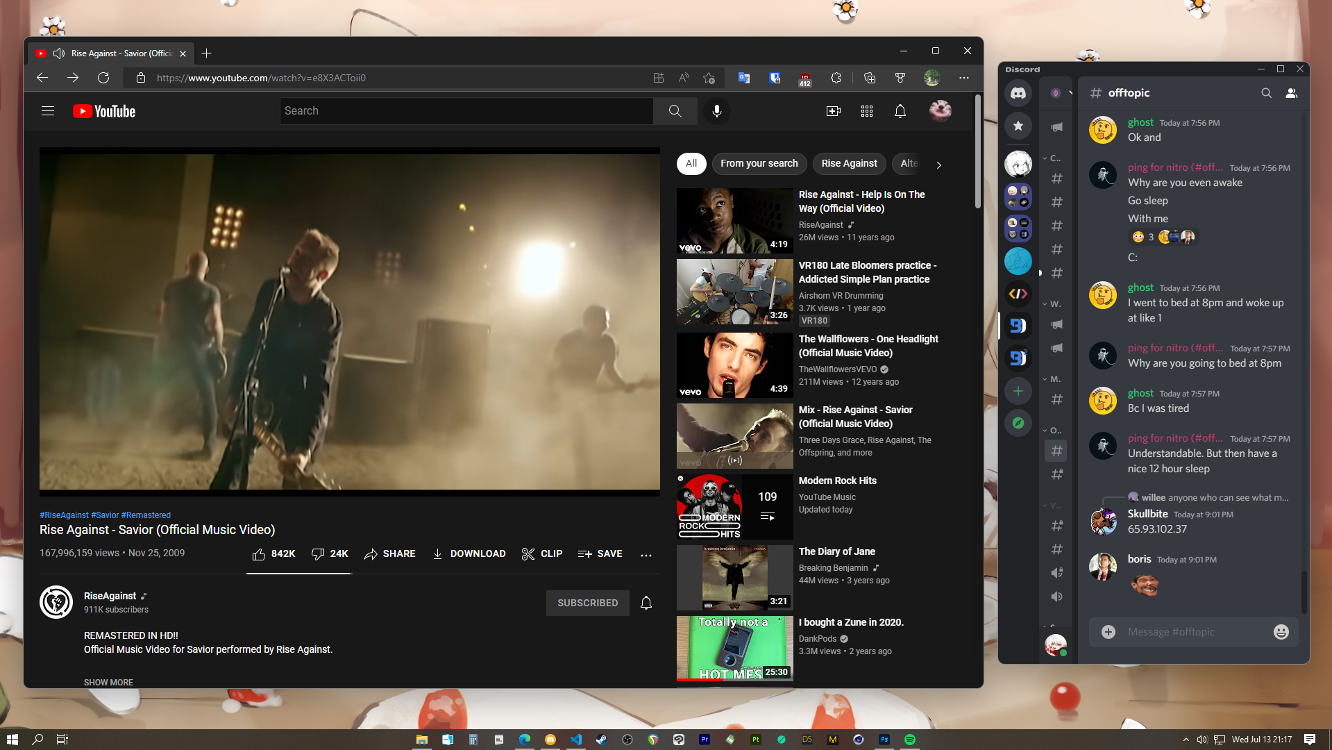Toggle the SUBSCRIBED button for RiseAgainst
The width and height of the screenshot is (1332, 750).
coord(587,603)
